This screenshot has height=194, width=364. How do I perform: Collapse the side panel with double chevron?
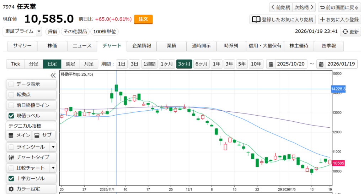(x=53, y=75)
